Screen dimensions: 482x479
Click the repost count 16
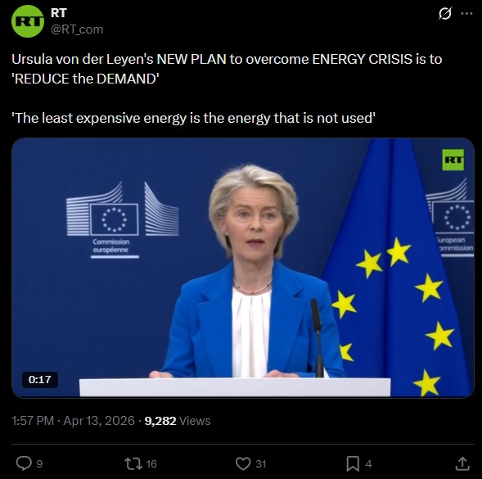coord(151,464)
